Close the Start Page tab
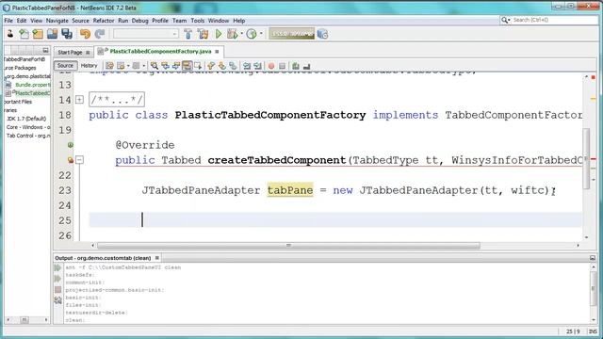Viewport: 603px width, 339px height. (88, 53)
